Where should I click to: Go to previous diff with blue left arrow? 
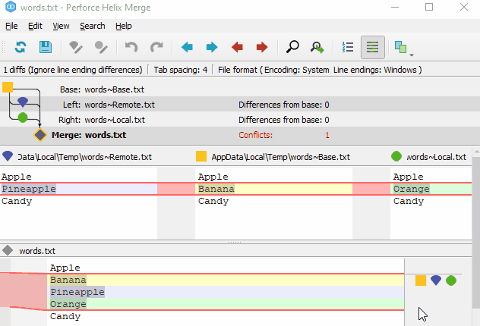(x=187, y=47)
